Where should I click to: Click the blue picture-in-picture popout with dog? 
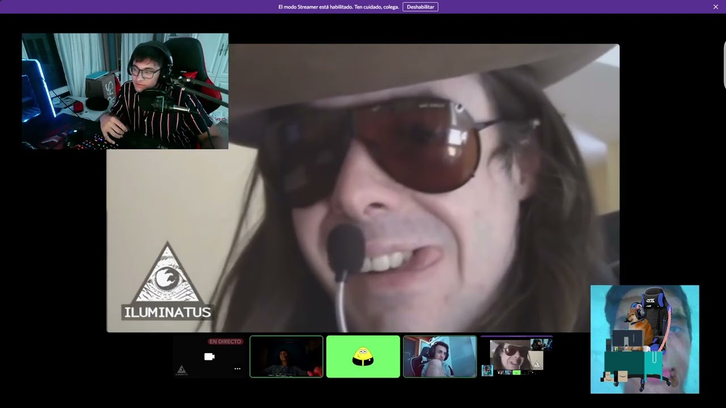coord(645,339)
